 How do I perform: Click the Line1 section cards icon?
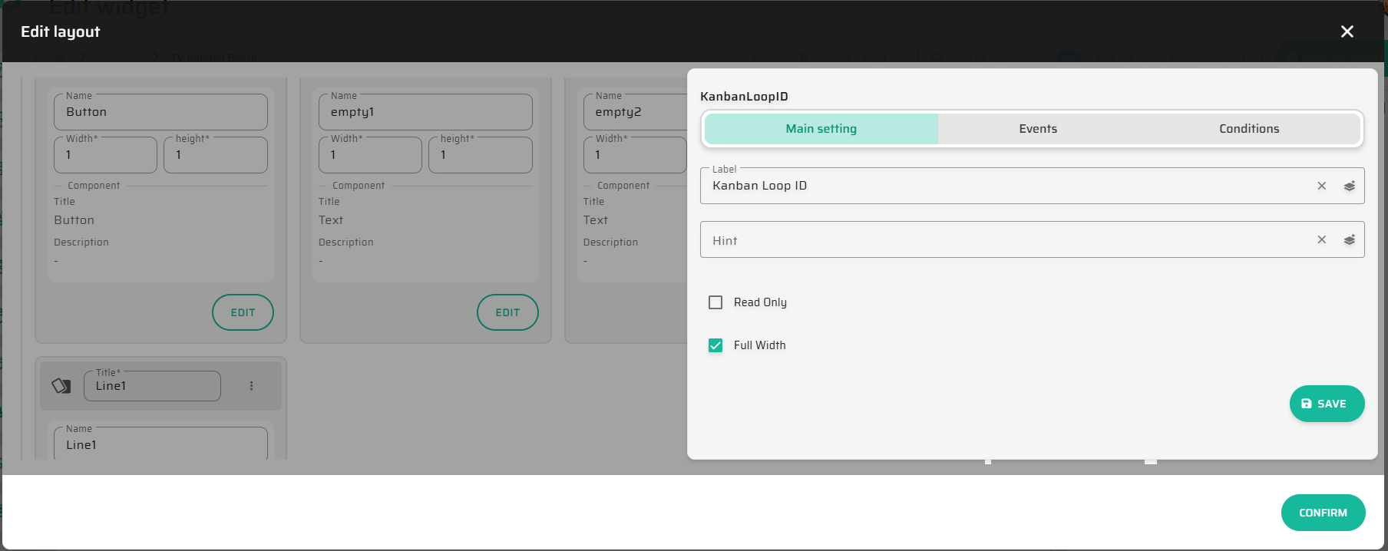pyautogui.click(x=61, y=386)
